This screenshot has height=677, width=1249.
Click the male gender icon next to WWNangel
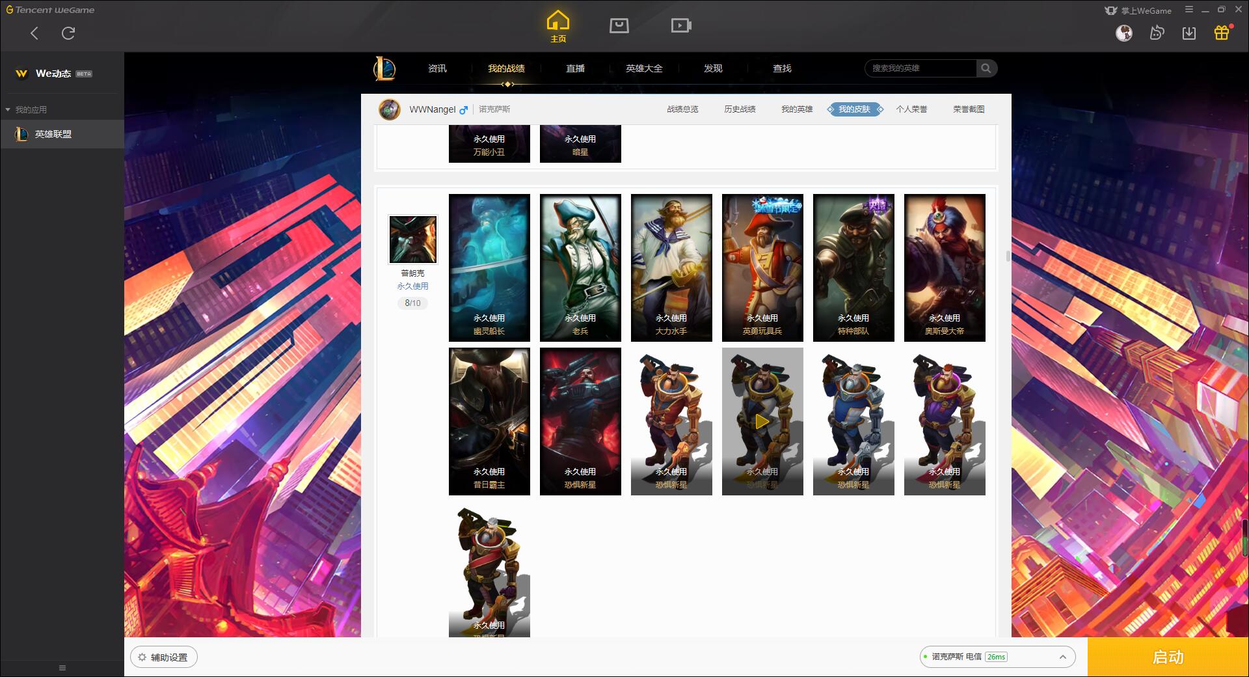(463, 110)
